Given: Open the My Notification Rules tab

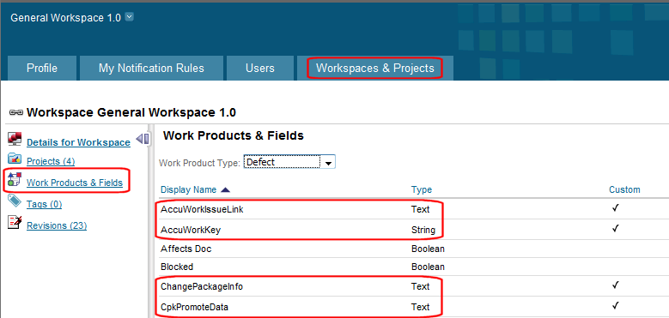Looking at the screenshot, I should (x=151, y=68).
